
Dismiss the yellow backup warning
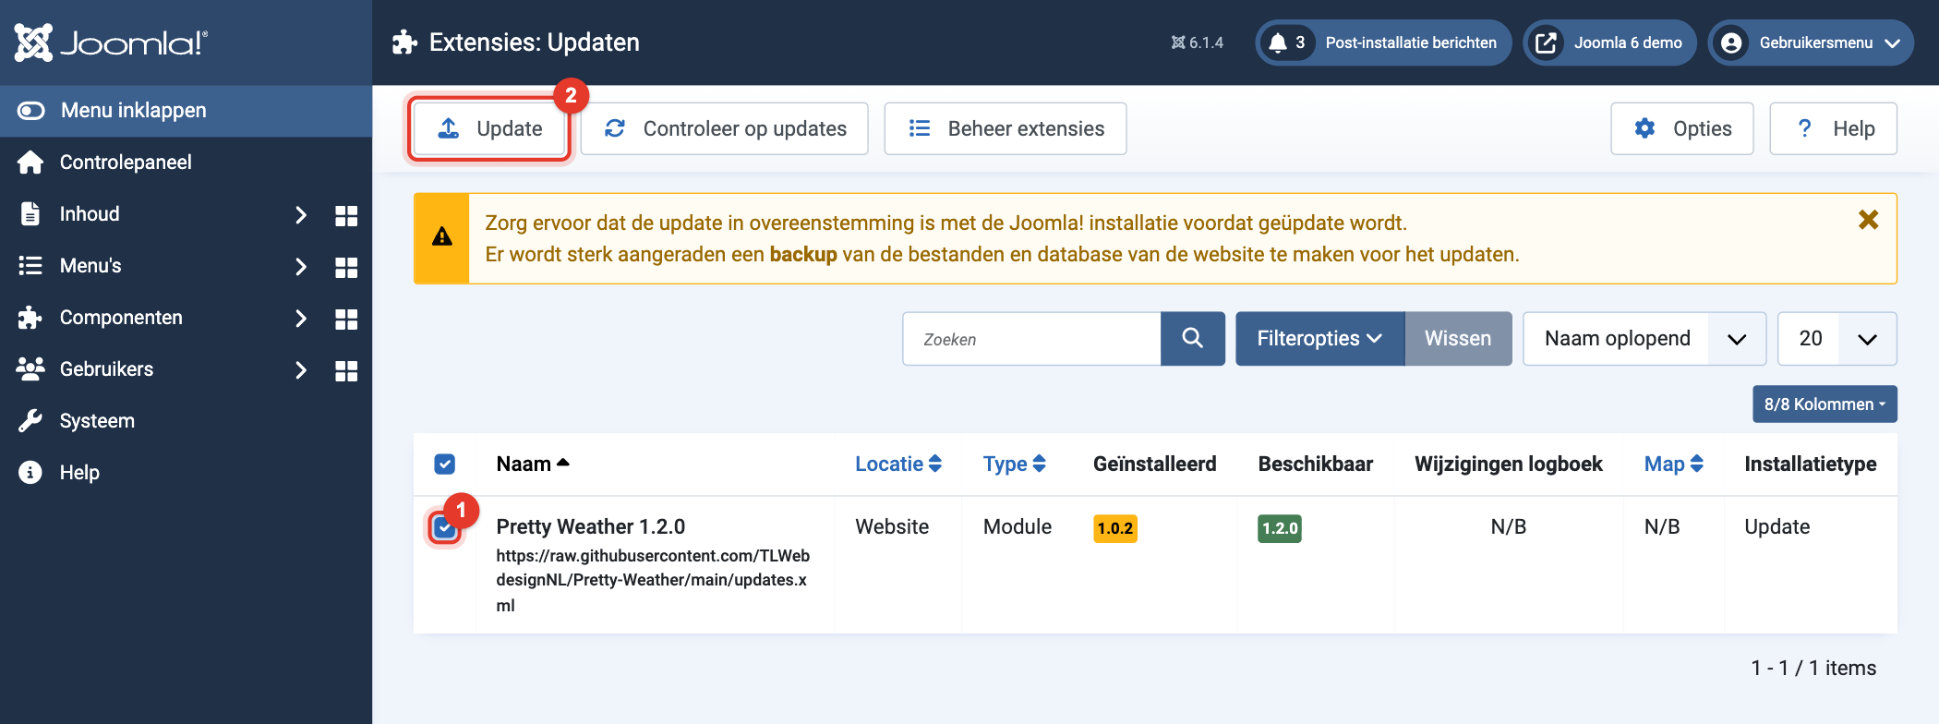(x=1868, y=220)
